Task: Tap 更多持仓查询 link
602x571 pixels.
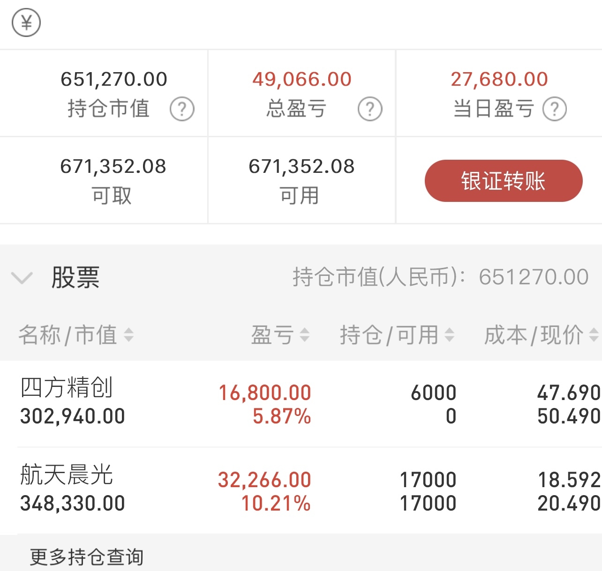Action: (x=87, y=557)
